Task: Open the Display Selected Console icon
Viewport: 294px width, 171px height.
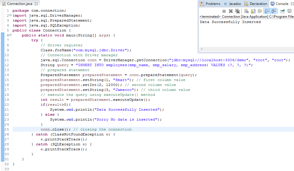Action: (290, 11)
